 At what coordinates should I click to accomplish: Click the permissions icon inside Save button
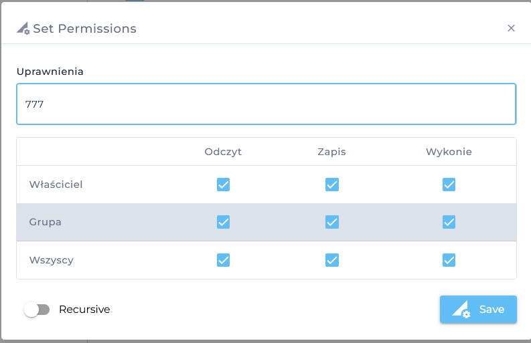(x=462, y=309)
